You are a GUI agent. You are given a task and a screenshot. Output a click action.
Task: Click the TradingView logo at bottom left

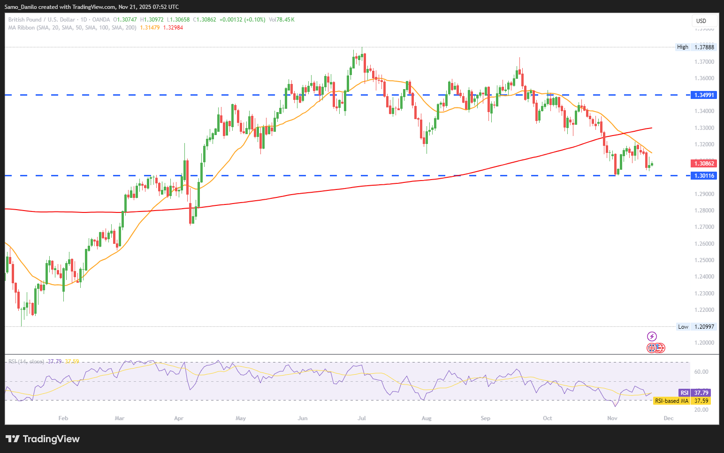[x=43, y=439]
